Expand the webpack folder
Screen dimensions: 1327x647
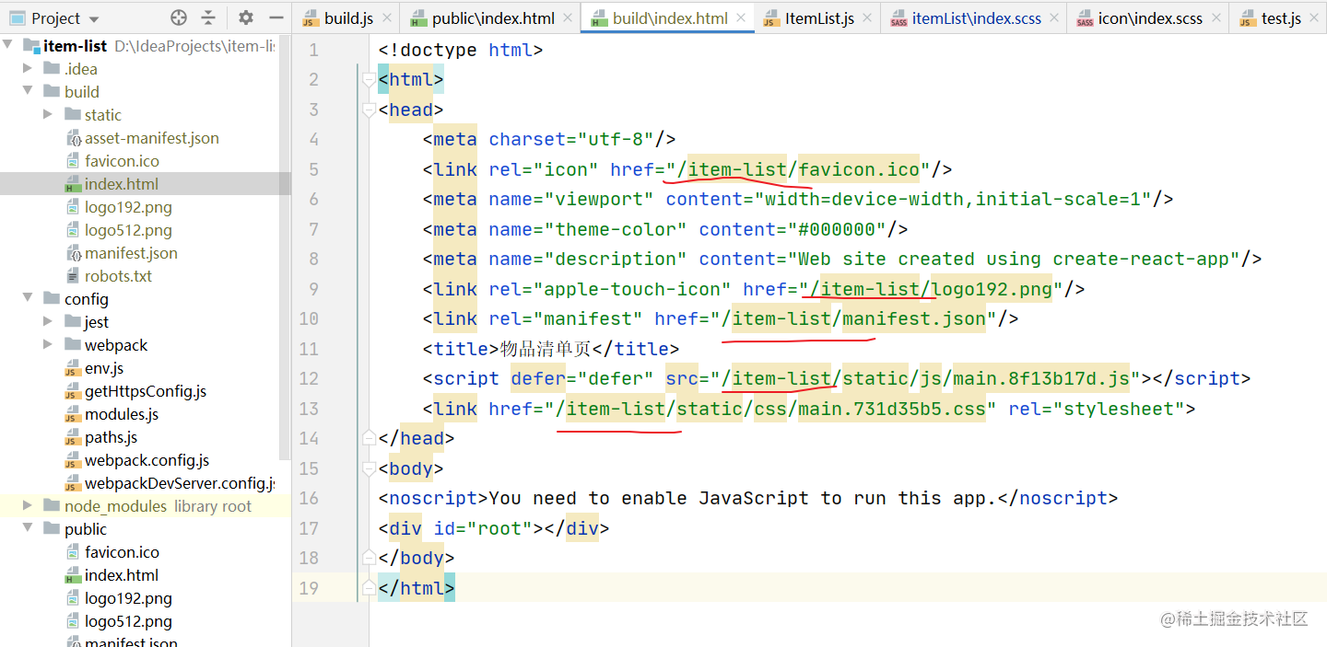click(48, 344)
